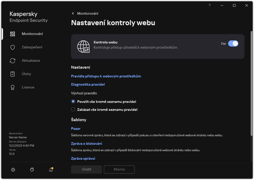Image resolution: width=254 pixels, height=180 pixels.
Task: Switch to the Úlohy section
Action: coord(13,74)
